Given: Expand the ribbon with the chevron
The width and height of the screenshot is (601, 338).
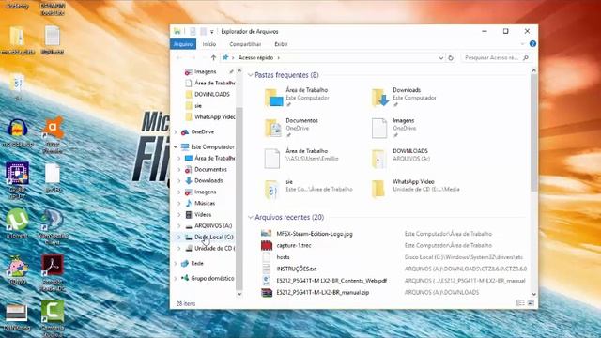Looking at the screenshot, I should point(522,44).
